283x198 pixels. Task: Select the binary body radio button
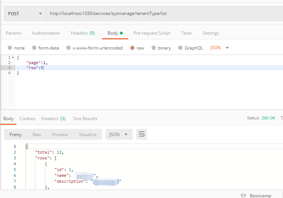pyautogui.click(x=154, y=48)
